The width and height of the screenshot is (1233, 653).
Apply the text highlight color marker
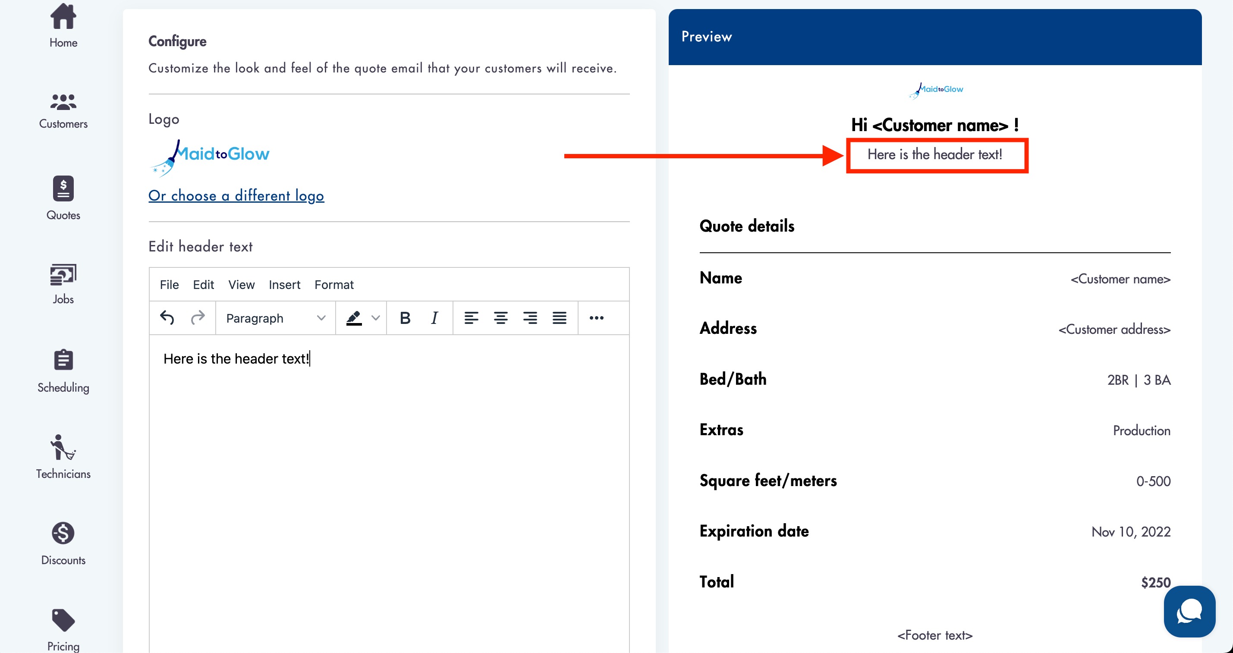[x=354, y=317]
